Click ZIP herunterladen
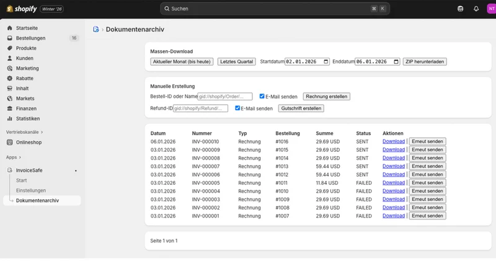This screenshot has height=279, width=496. 425,61
